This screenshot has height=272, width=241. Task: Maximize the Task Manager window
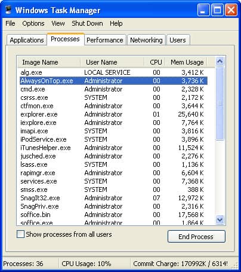(x=217, y=10)
